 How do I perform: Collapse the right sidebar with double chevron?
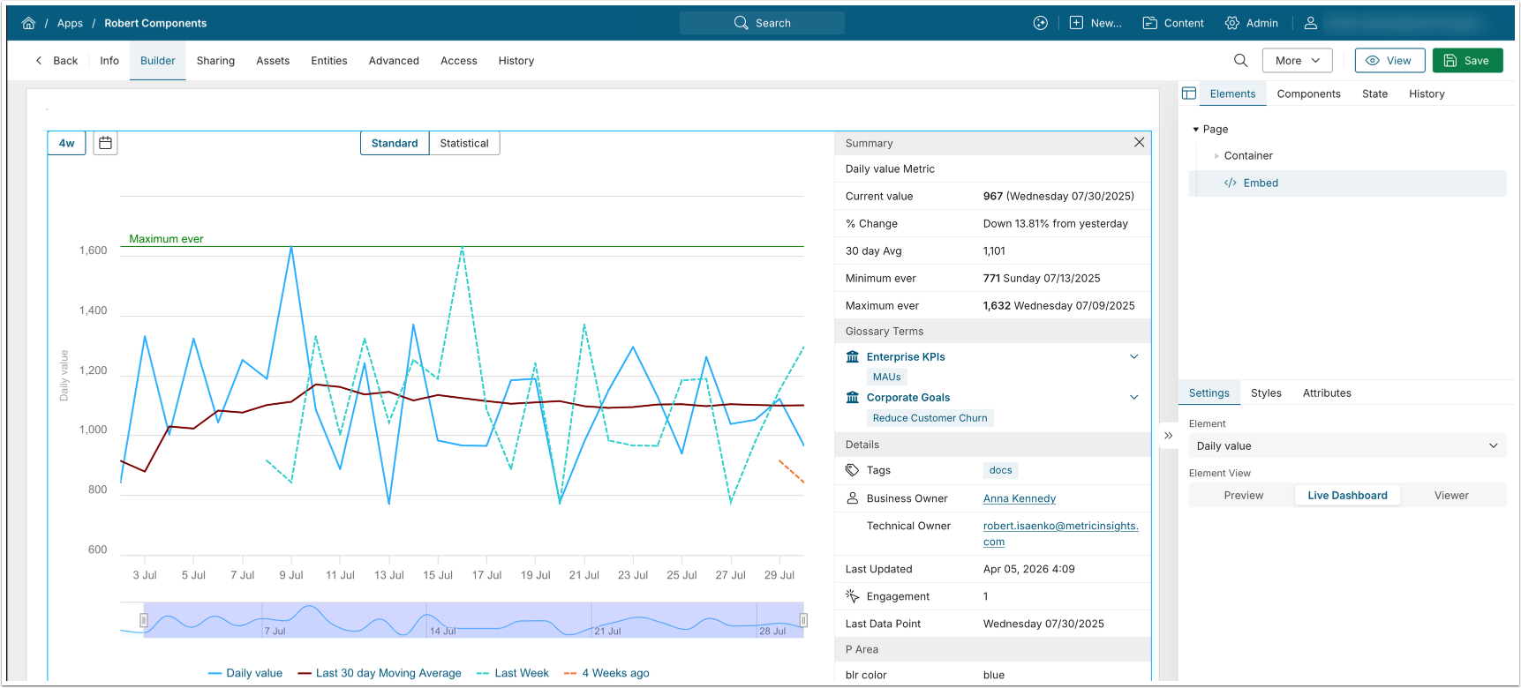click(1168, 436)
